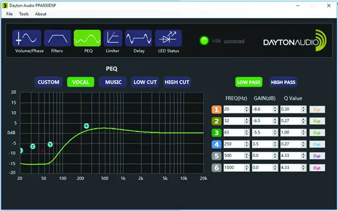Open the LED Status section icon
Image resolution: width=338 pixels, height=211 pixels.
[168, 38]
